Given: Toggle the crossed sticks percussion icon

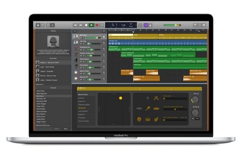Looking at the screenshot, I should 156,98.
